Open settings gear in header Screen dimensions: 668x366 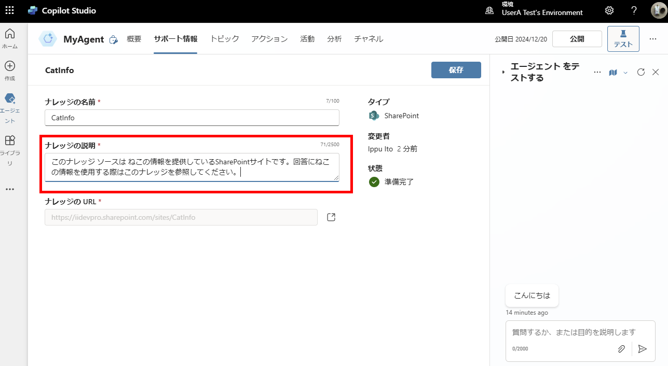[x=609, y=10]
